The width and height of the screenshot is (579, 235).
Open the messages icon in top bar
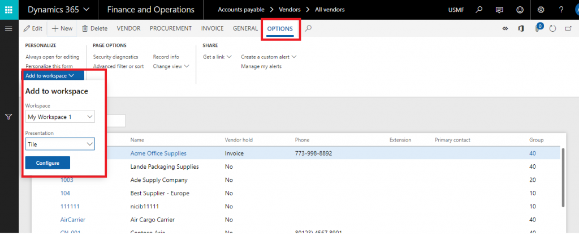click(499, 10)
